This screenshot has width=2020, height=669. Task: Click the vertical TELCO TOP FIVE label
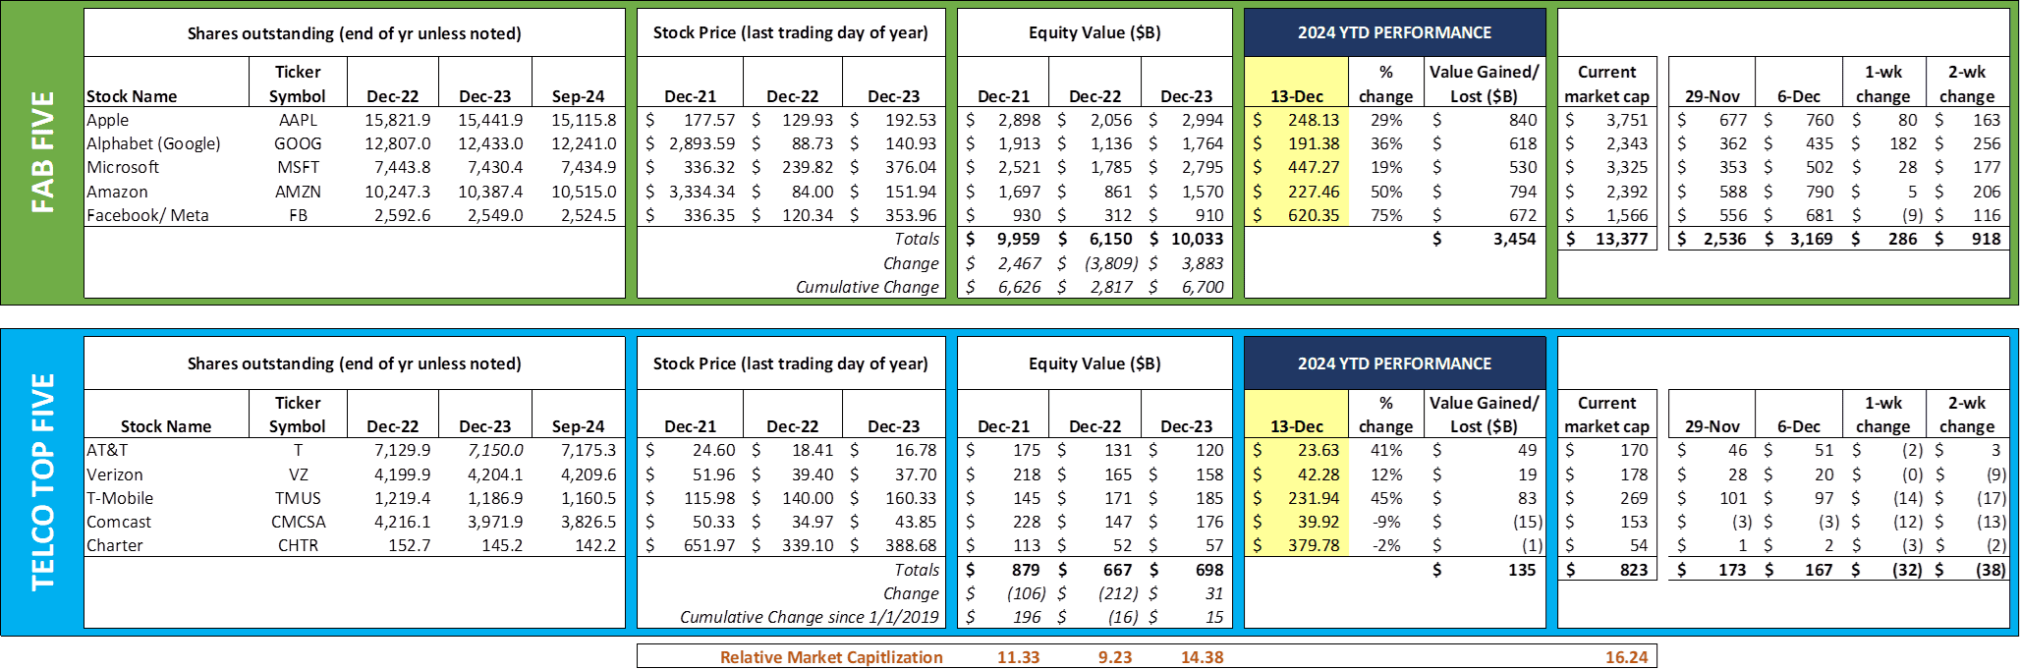(x=42, y=482)
